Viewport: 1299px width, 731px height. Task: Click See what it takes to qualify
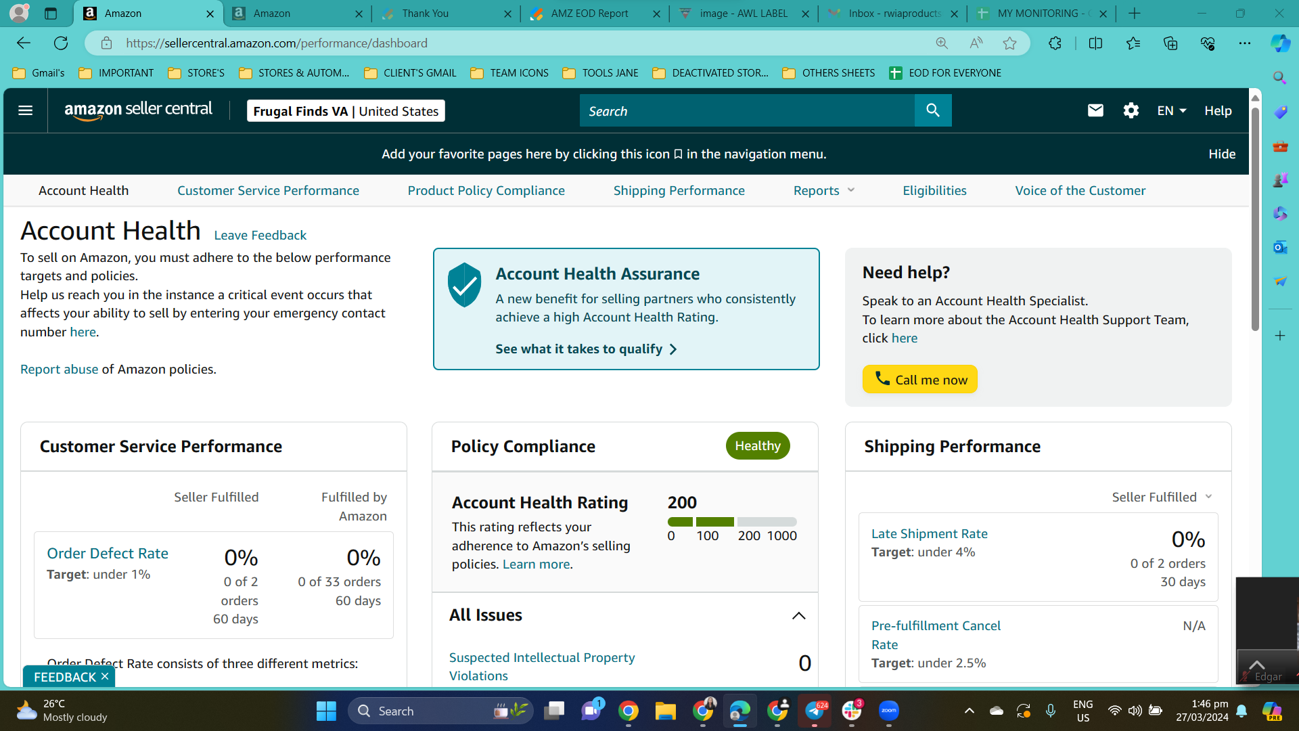coord(586,349)
